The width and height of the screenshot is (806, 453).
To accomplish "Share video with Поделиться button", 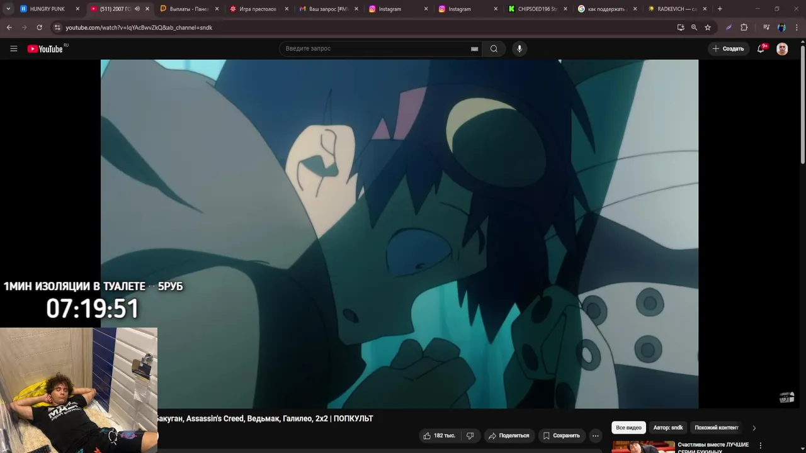I will click(509, 435).
